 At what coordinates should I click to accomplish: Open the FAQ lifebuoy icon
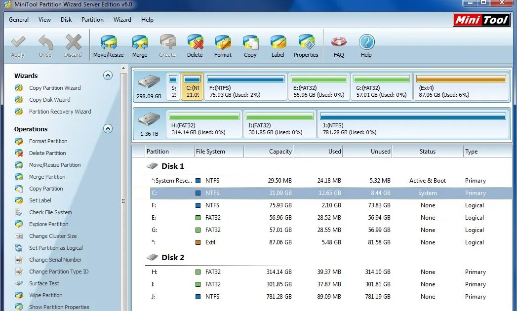[x=339, y=42]
